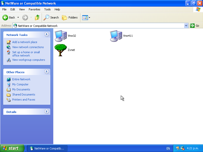Viewport: 203px width, 152px height.
Task: Open the My Computer link
Action: (x=20, y=84)
